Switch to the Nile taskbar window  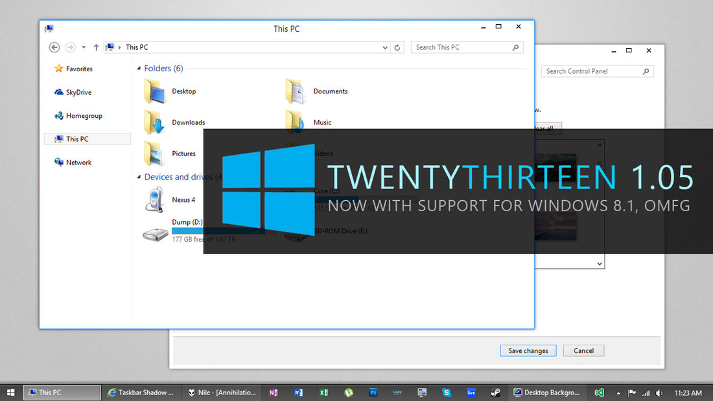point(222,393)
